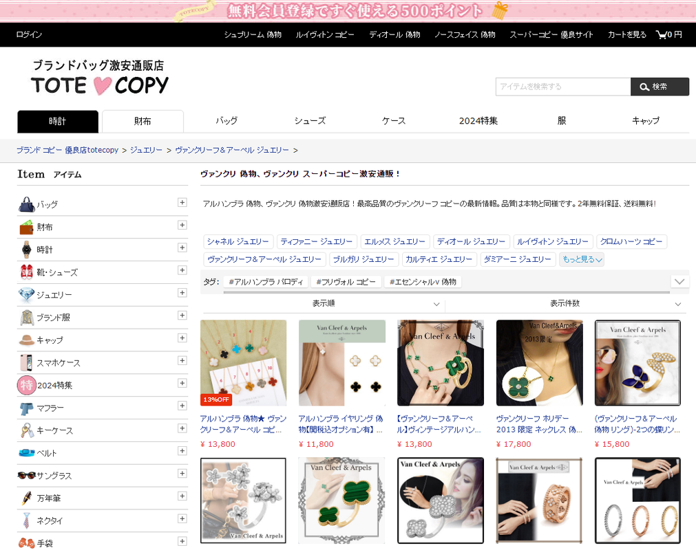Click the red shoes icon in sidebar
The width and height of the screenshot is (696, 550).
[27, 272]
